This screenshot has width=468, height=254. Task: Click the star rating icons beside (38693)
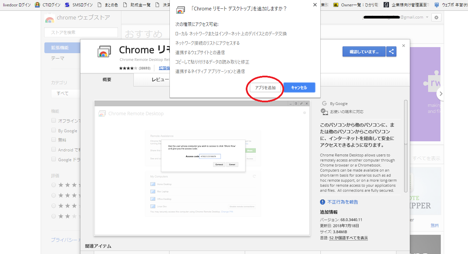(x=128, y=68)
